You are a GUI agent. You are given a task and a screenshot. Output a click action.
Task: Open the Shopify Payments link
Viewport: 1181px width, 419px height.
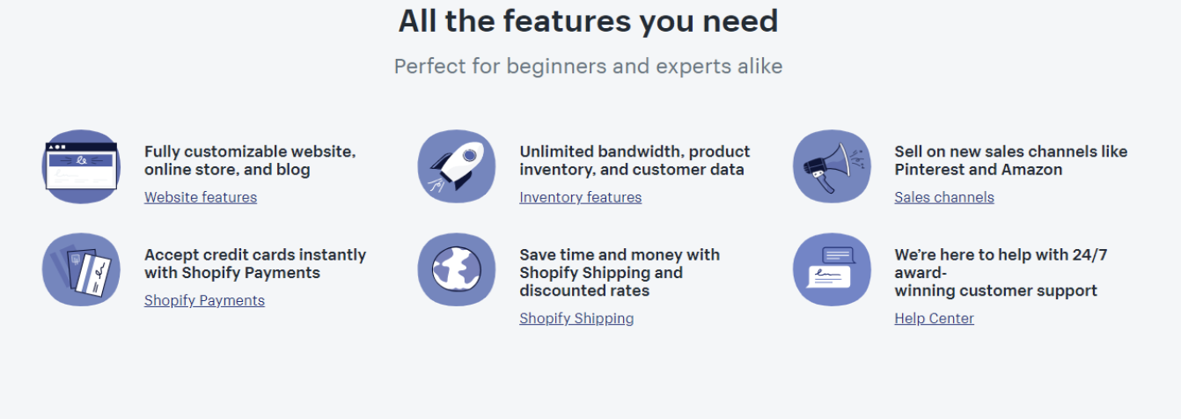(x=204, y=300)
